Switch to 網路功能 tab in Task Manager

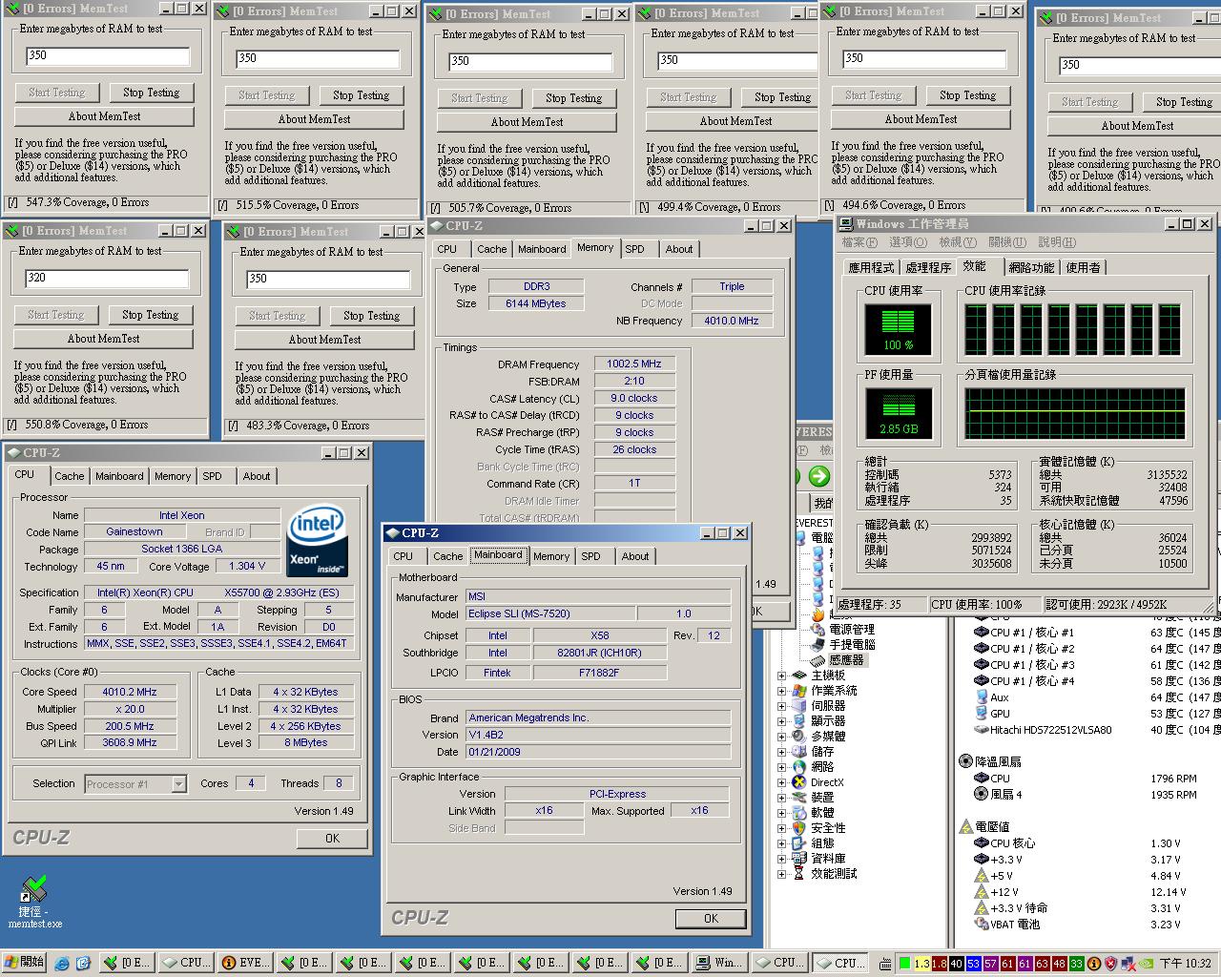click(x=1031, y=268)
